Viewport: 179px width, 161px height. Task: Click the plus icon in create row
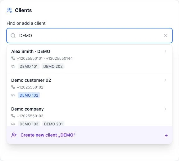coord(166,135)
